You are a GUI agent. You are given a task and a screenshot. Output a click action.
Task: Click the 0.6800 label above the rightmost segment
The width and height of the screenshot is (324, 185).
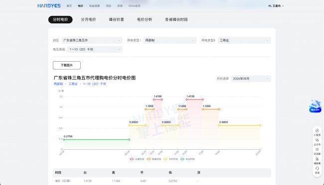coord(224,122)
